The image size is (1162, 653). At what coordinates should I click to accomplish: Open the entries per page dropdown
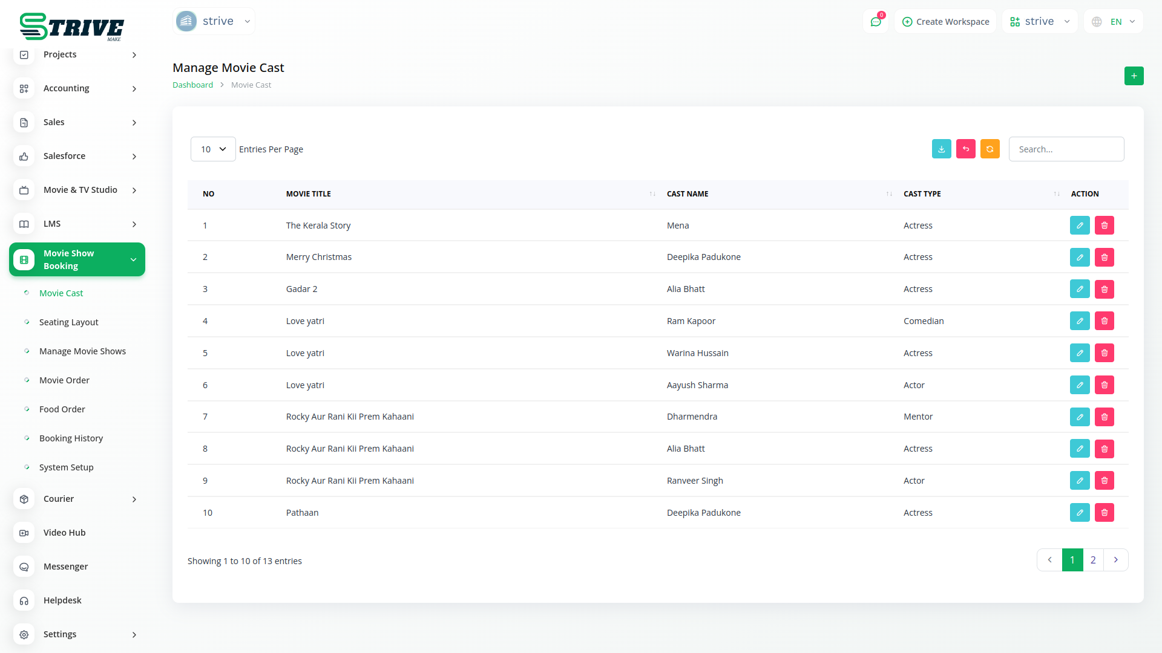coord(213,149)
